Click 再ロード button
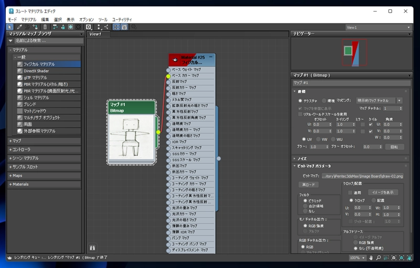 [309, 185]
